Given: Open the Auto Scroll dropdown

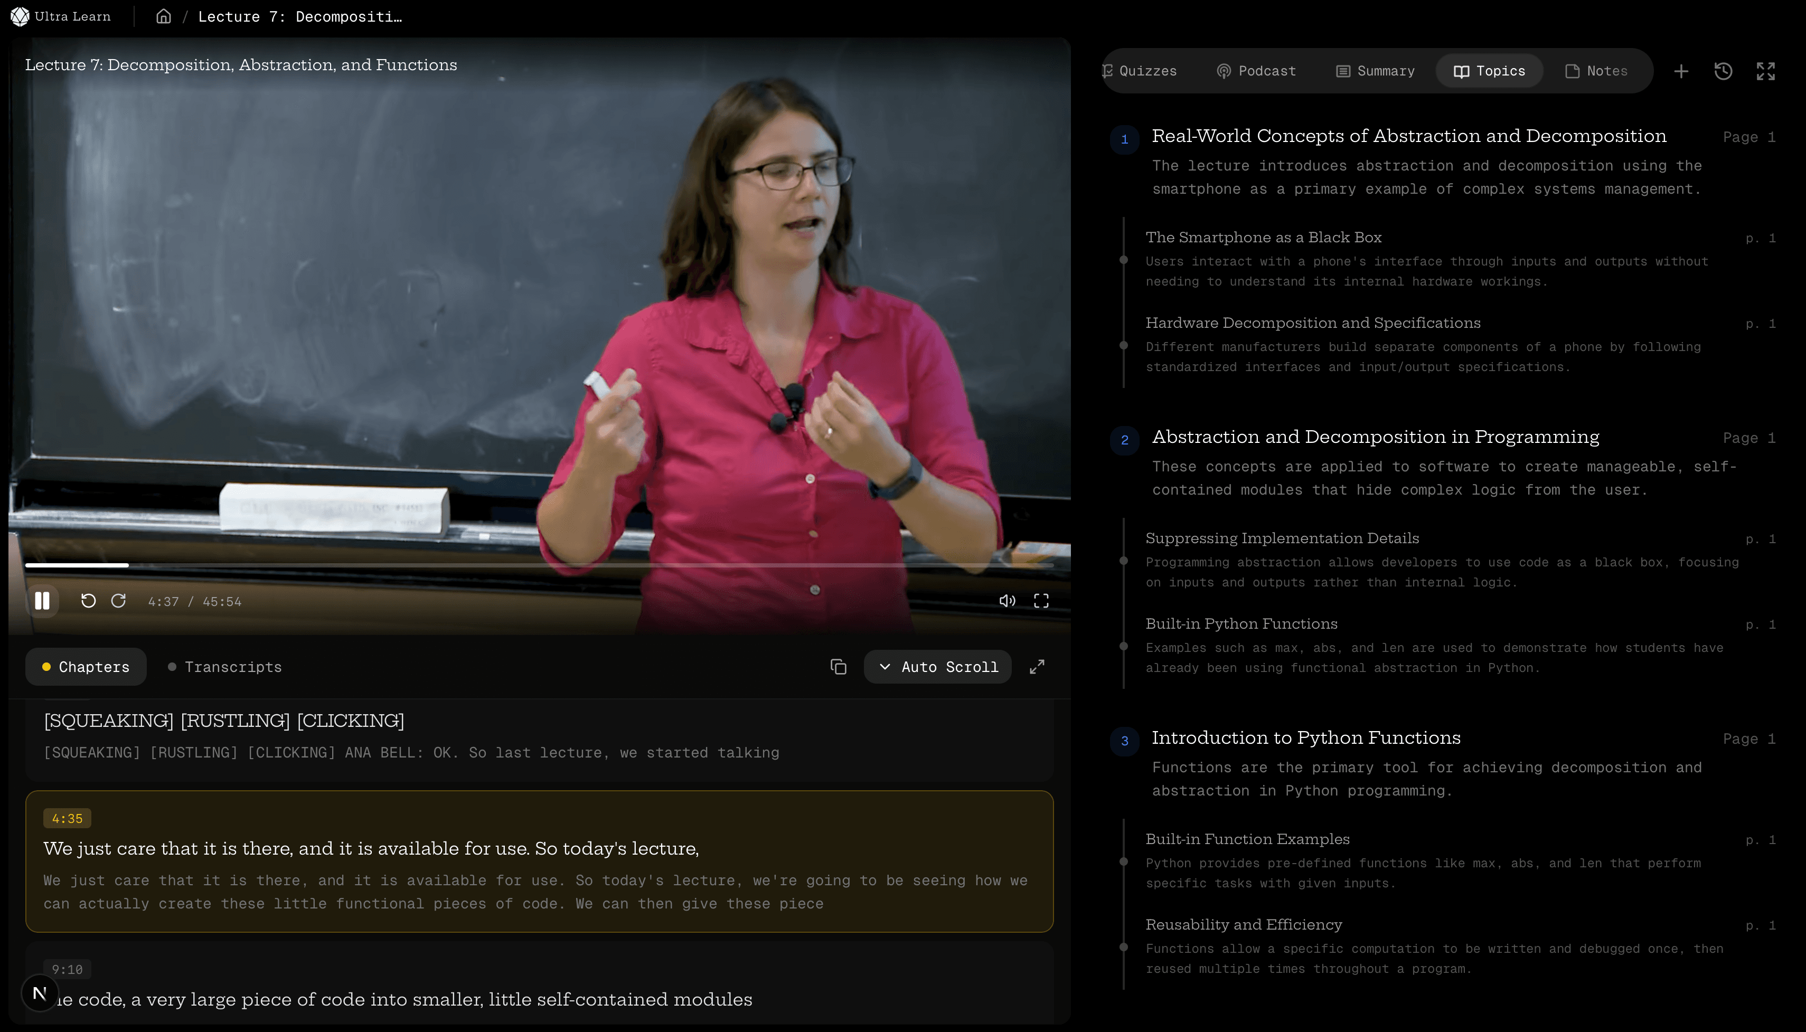Looking at the screenshot, I should click(x=937, y=667).
